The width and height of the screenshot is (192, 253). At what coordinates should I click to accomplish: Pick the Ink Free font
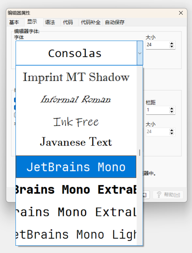[x=76, y=122]
